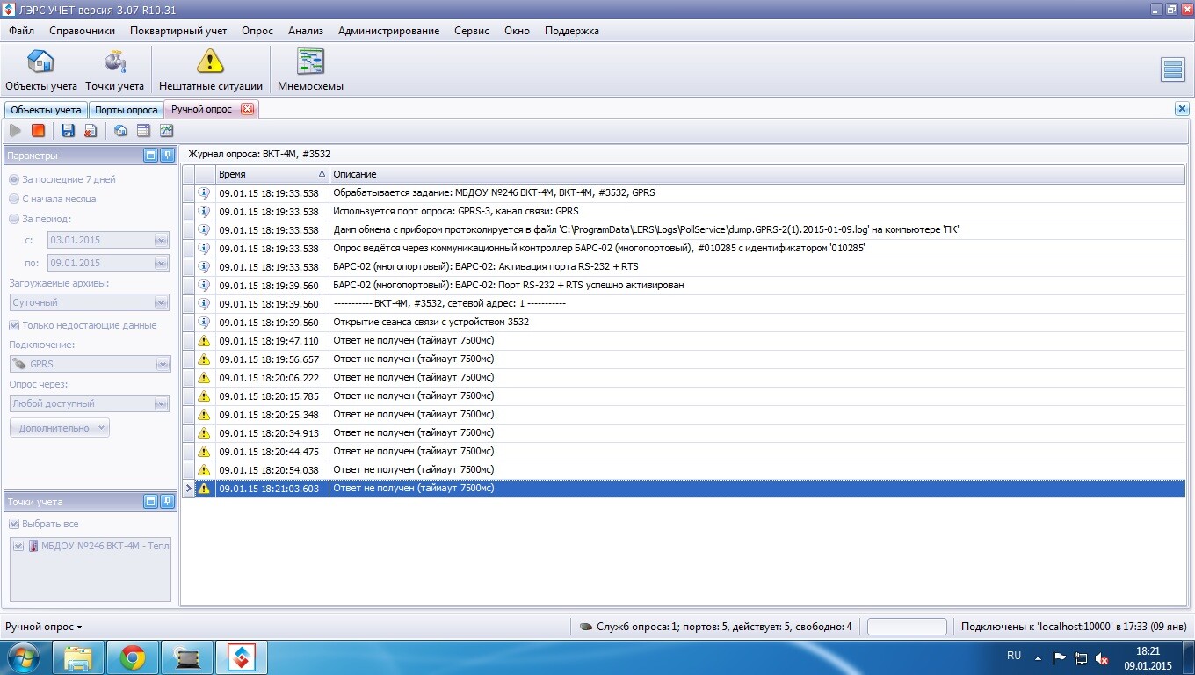Viewport: 1195px width, 675px height.
Task: Click the warning icon of the 18:19:47.110 row
Action: [x=204, y=341]
